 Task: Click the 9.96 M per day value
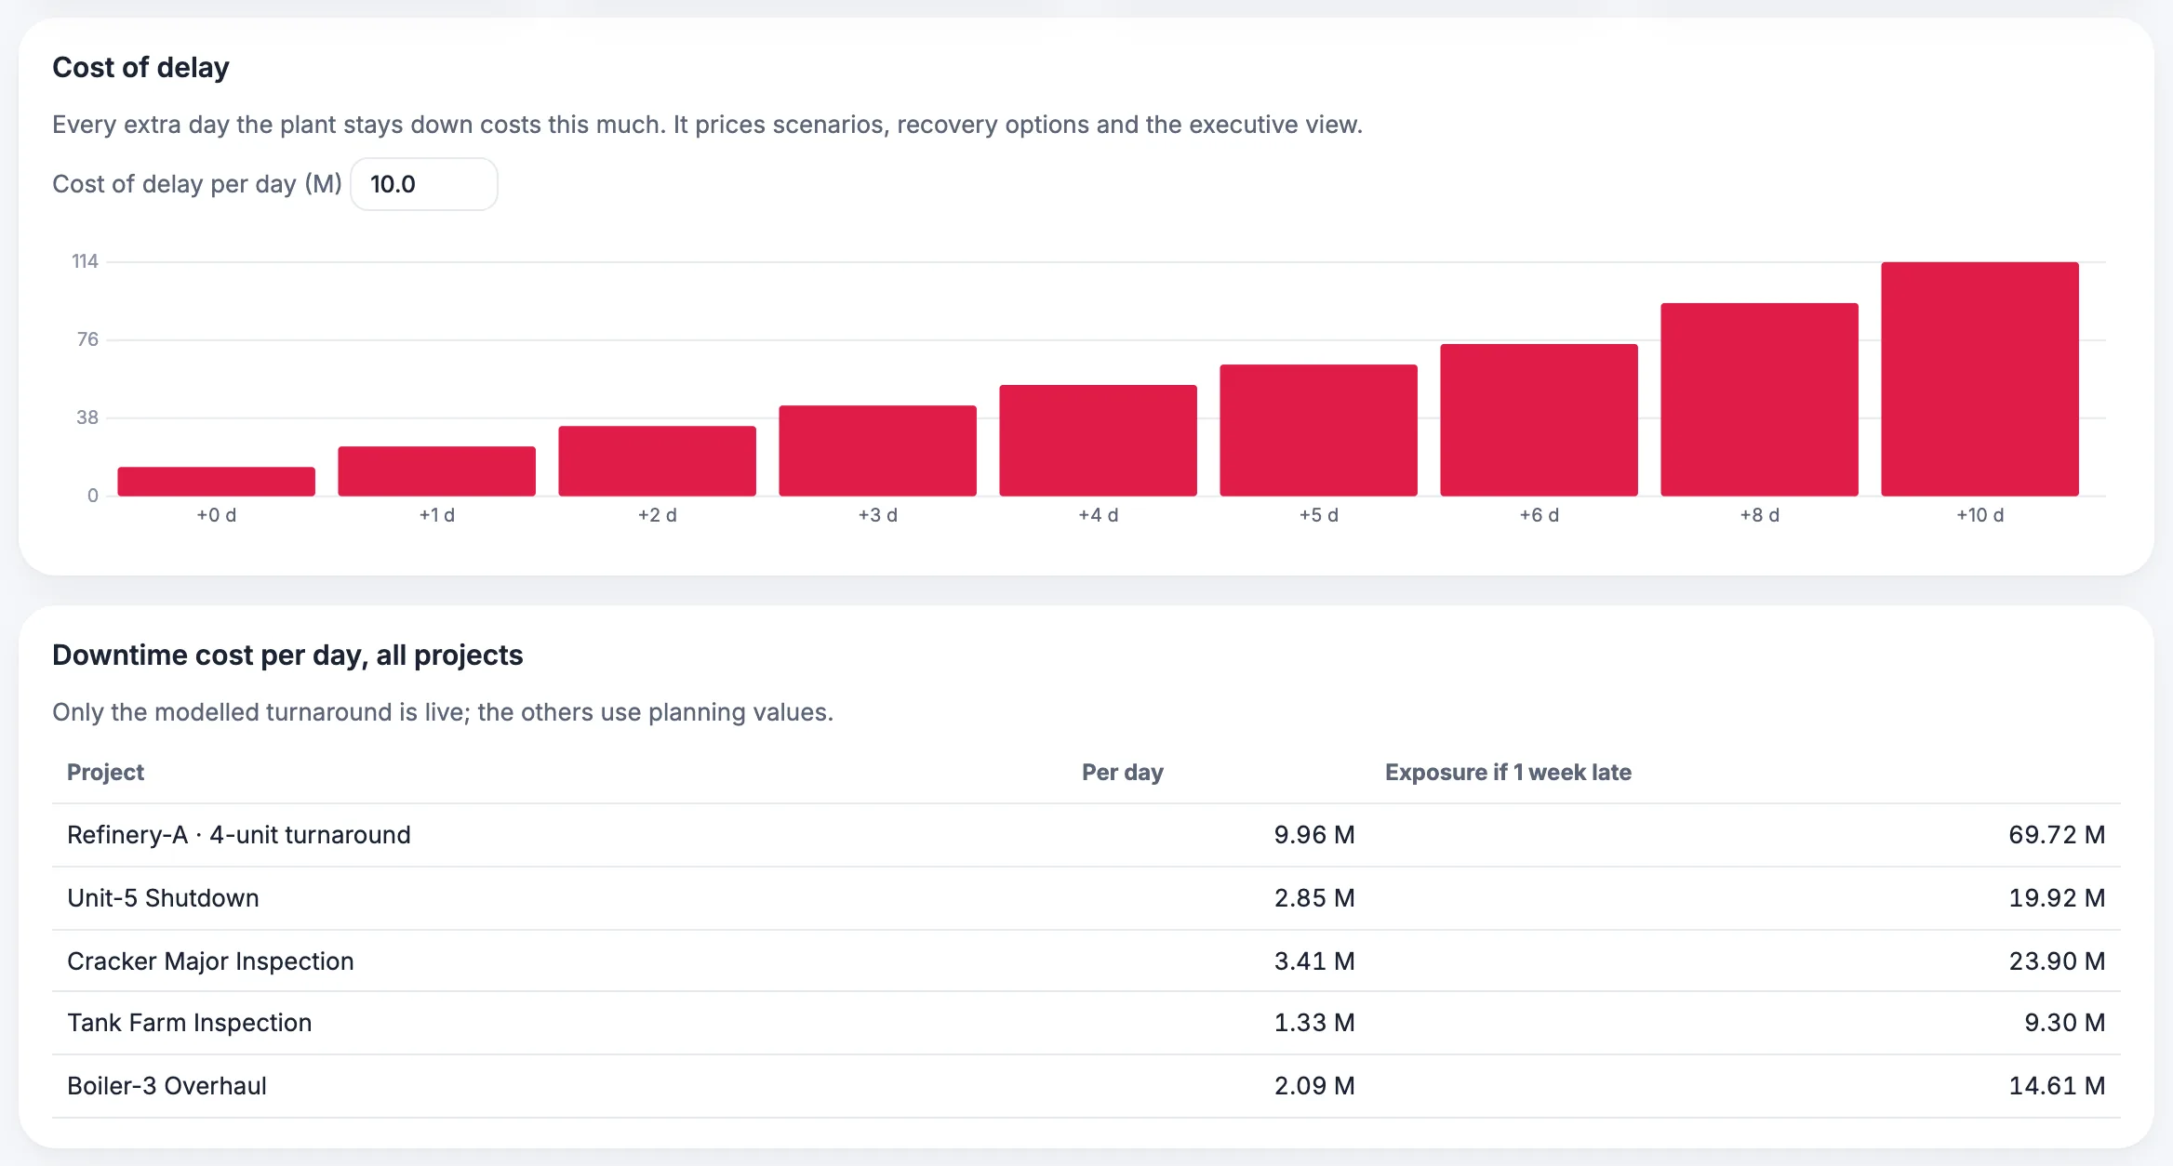[x=1314, y=835]
